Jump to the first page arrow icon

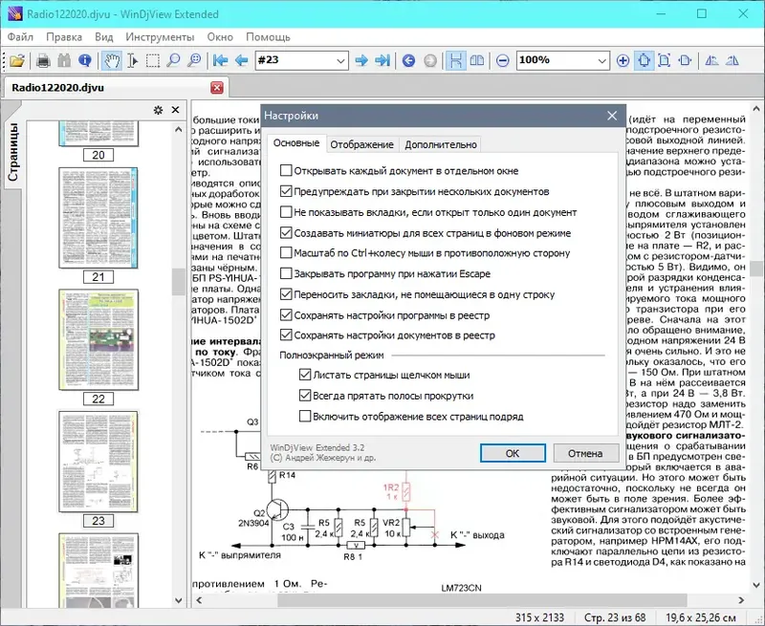coord(221,60)
